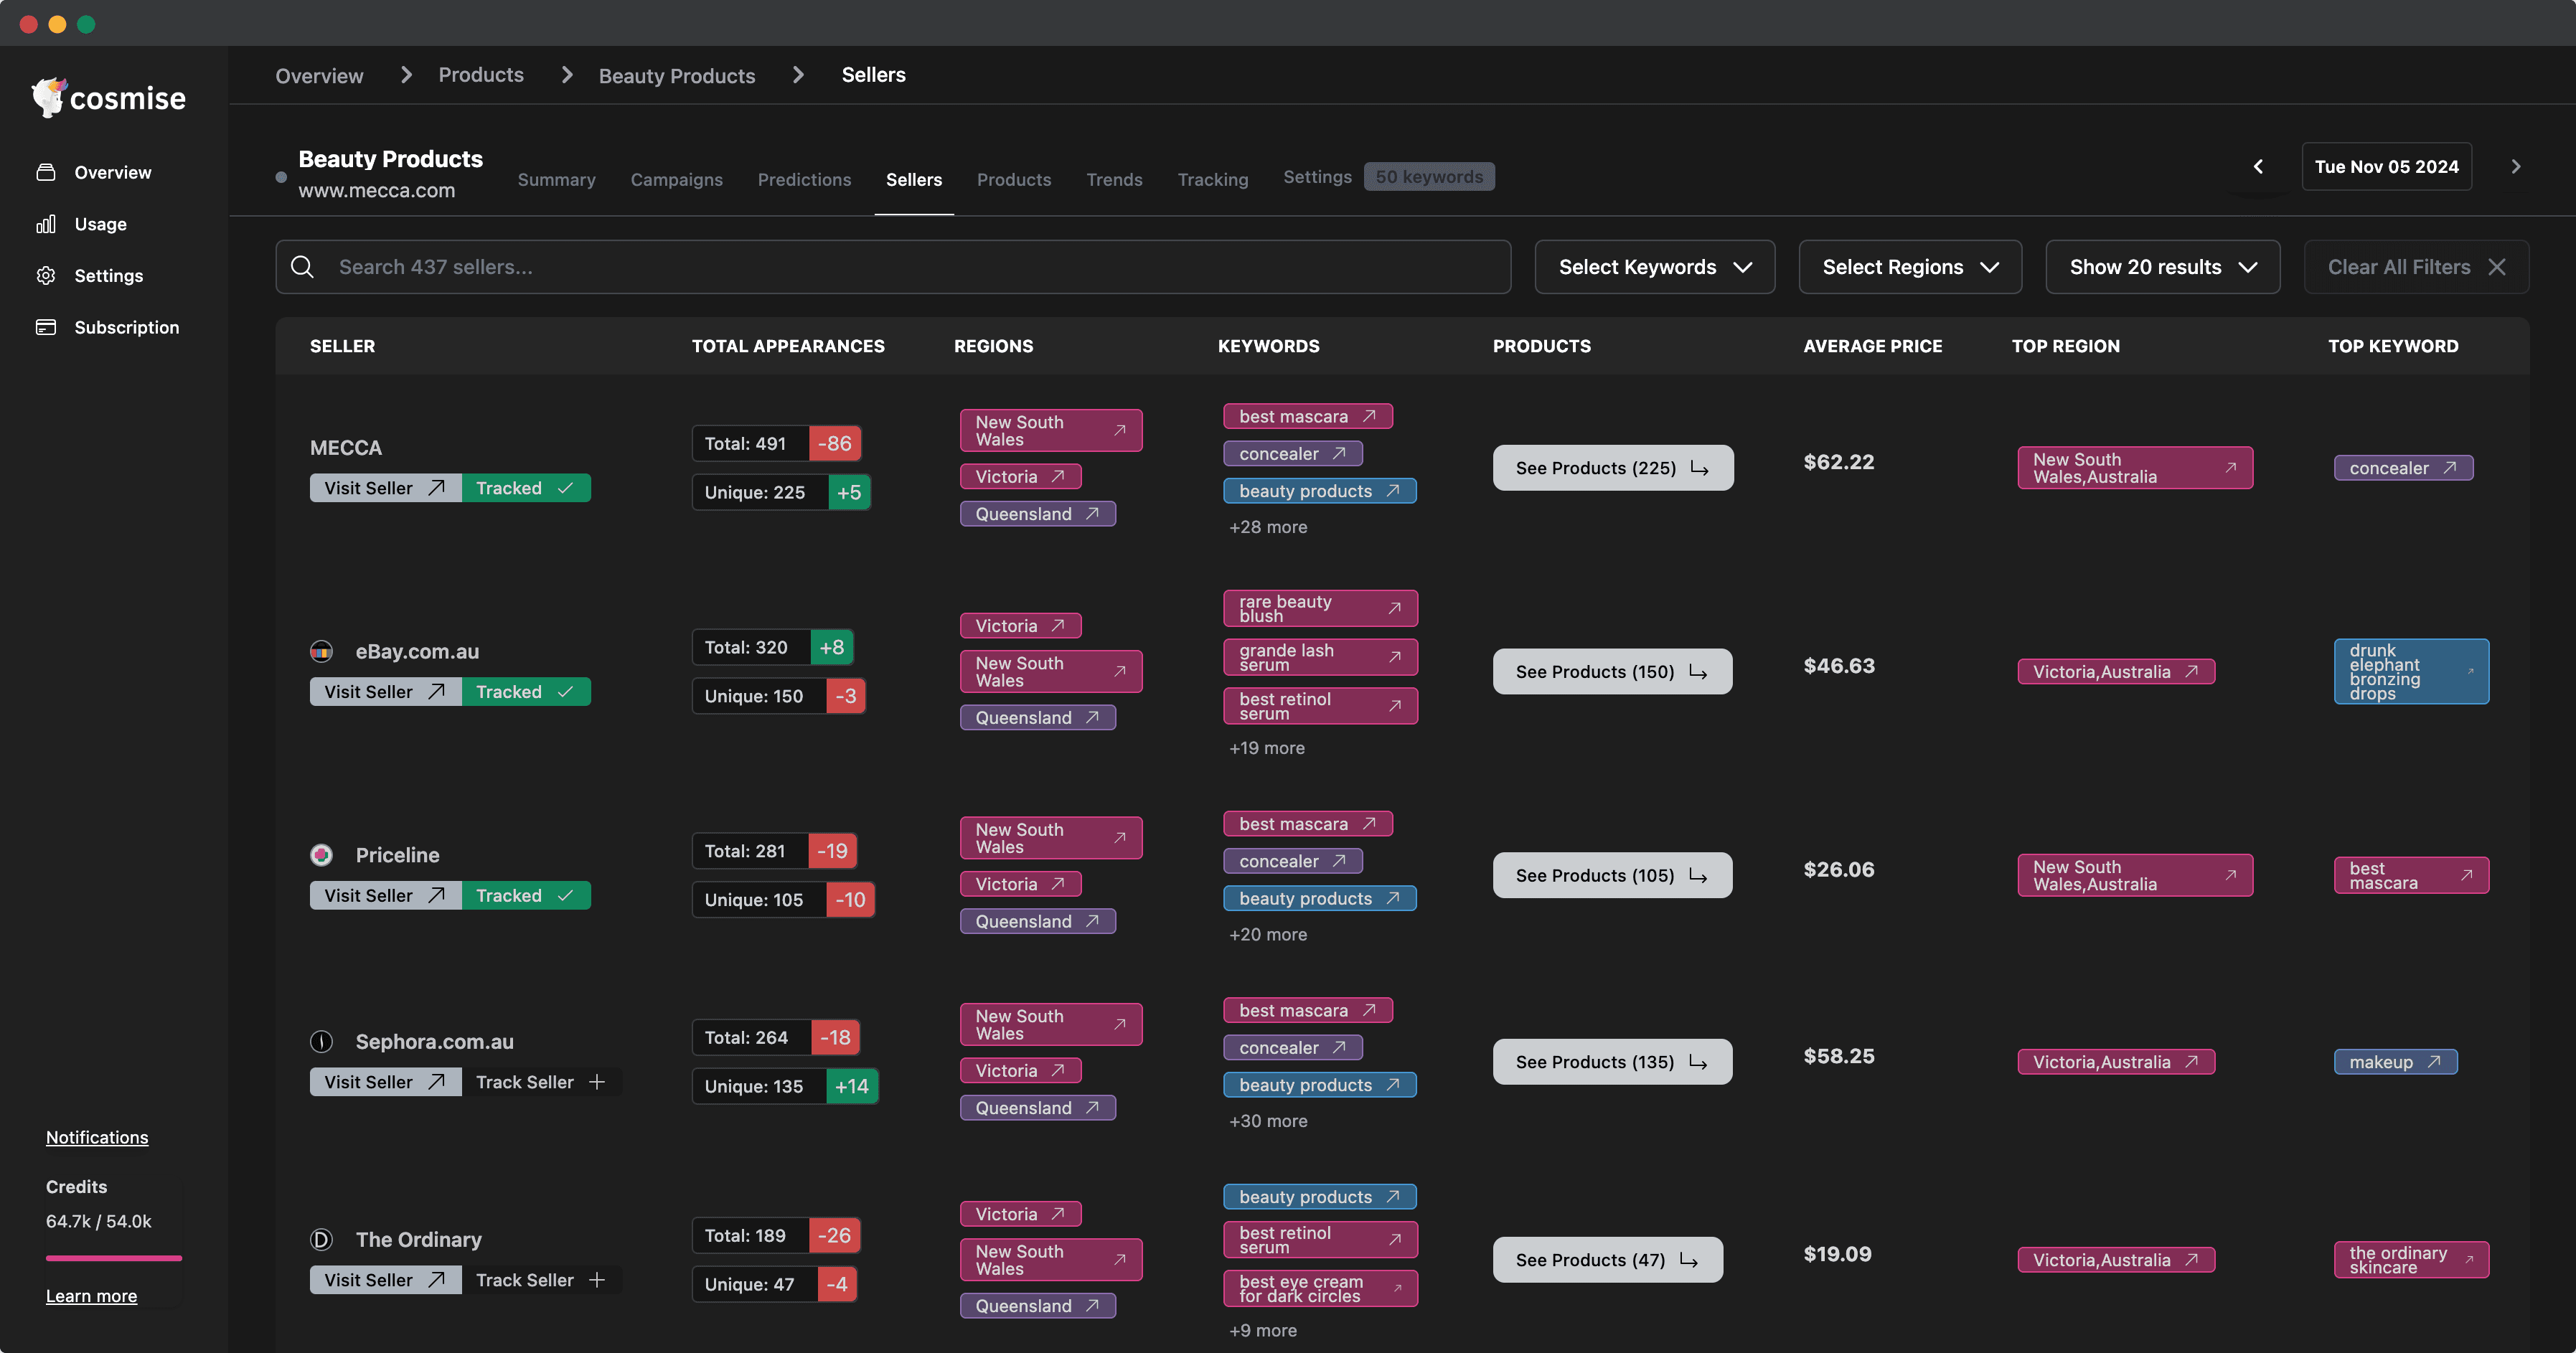Open the Subscription card icon
This screenshot has width=2576, height=1353.
[46, 327]
